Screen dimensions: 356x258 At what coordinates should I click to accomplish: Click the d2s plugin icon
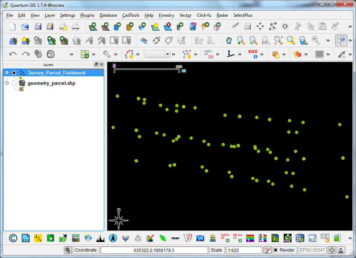coord(38,238)
